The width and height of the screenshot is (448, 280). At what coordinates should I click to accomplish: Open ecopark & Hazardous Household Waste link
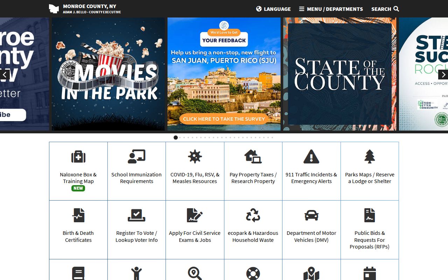click(253, 237)
